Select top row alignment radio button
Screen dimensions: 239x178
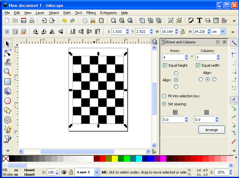[176, 73]
